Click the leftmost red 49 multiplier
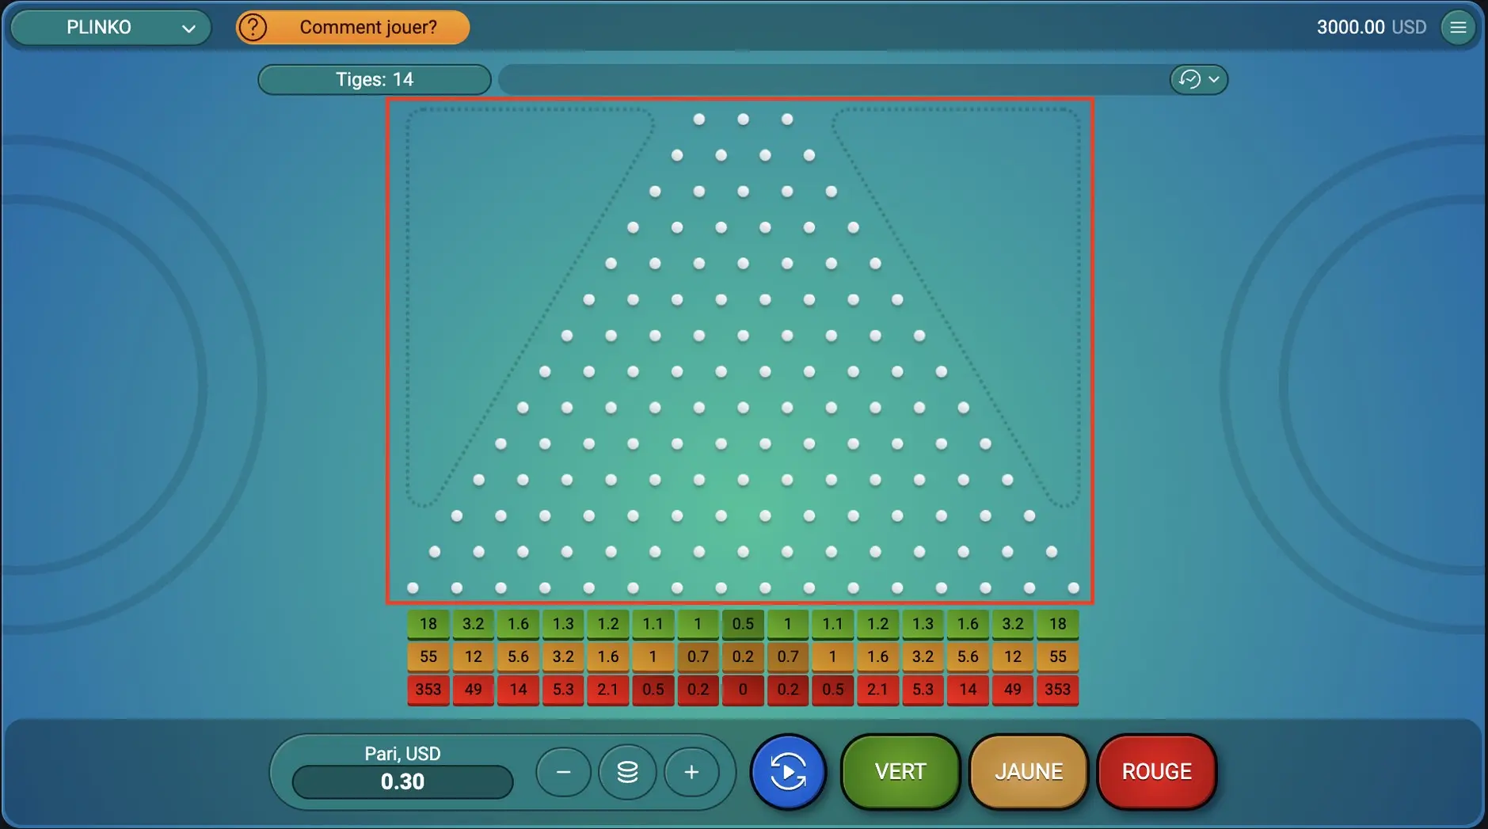Screen dimensions: 1488x829 coord(474,690)
